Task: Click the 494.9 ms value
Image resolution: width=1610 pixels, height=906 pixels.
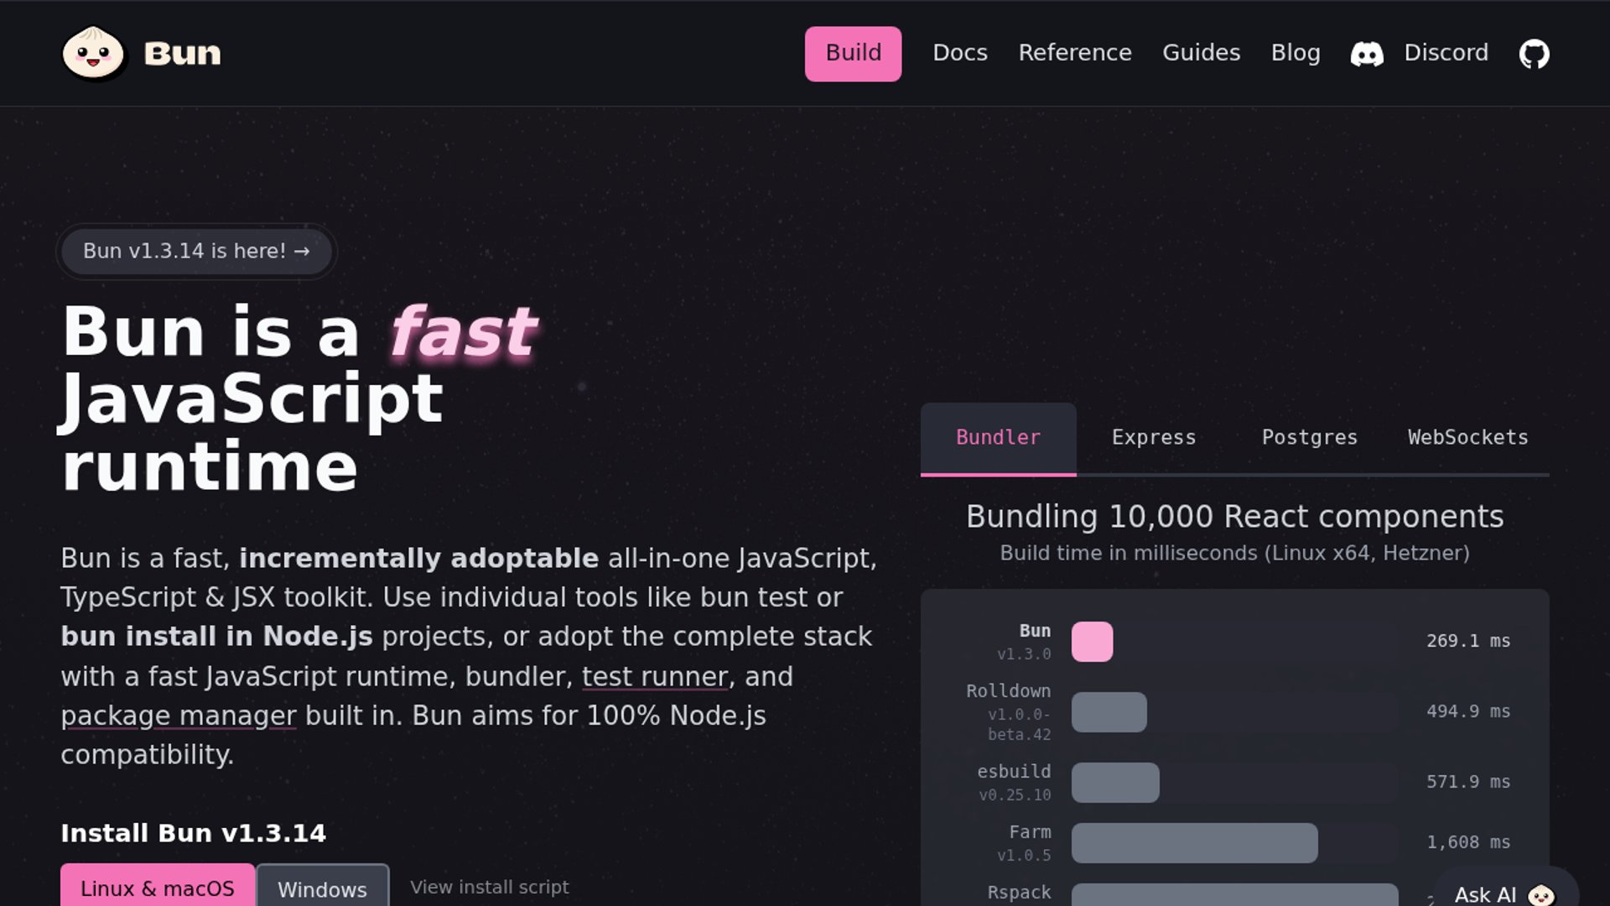Action: [1468, 711]
